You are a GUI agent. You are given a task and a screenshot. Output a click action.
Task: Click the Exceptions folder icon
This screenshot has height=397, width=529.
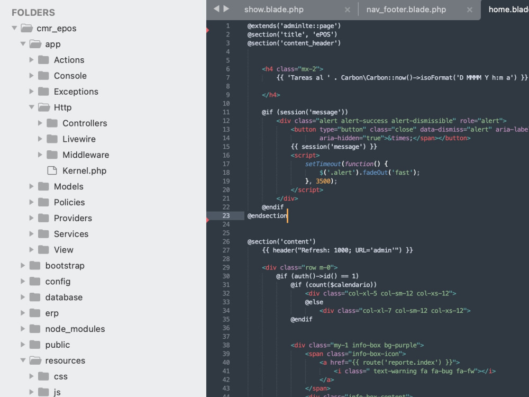pos(43,92)
